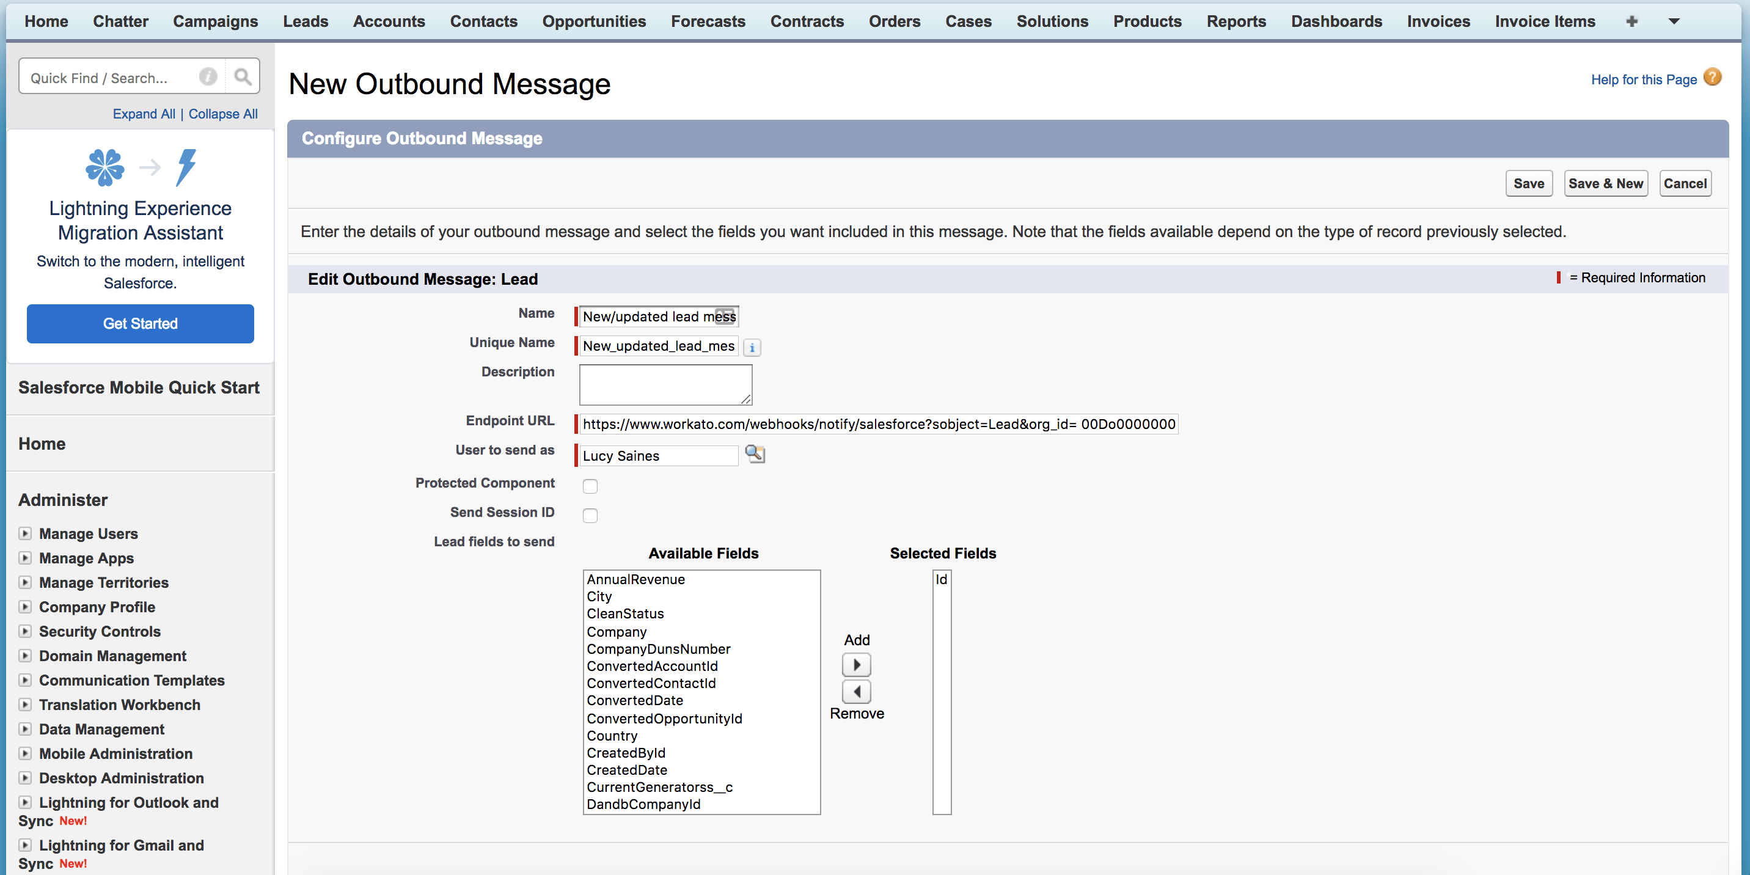
Task: Click the search magnifier in Quick Find
Action: point(243,77)
